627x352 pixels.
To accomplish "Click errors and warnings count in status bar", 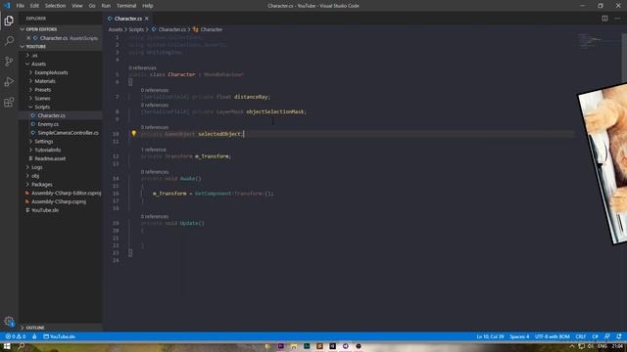I will click(16, 336).
